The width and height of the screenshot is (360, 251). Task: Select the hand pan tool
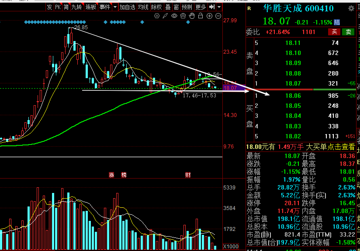192,16
